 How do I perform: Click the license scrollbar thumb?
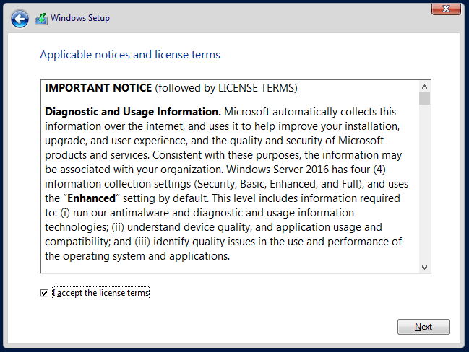point(424,99)
